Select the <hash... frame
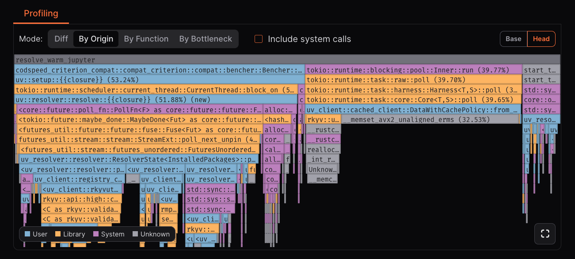Viewport: 575px width, 259px height. [278, 119]
